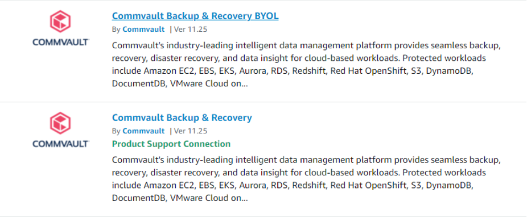Click the COMMVAULT wordmark in the second listing
The width and height of the screenshot is (527, 218).
(61, 144)
